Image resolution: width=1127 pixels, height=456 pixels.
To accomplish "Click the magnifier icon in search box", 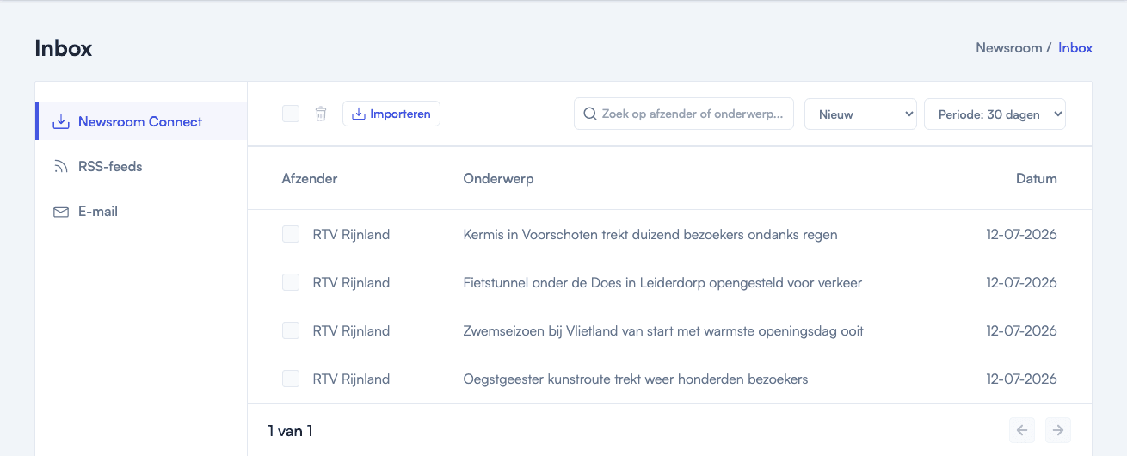I will [590, 114].
